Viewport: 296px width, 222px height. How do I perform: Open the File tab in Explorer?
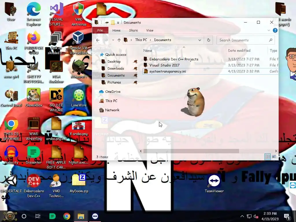click(x=100, y=30)
